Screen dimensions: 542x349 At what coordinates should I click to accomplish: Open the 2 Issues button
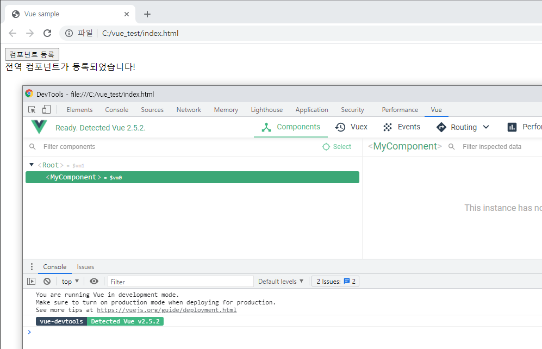[335, 281]
